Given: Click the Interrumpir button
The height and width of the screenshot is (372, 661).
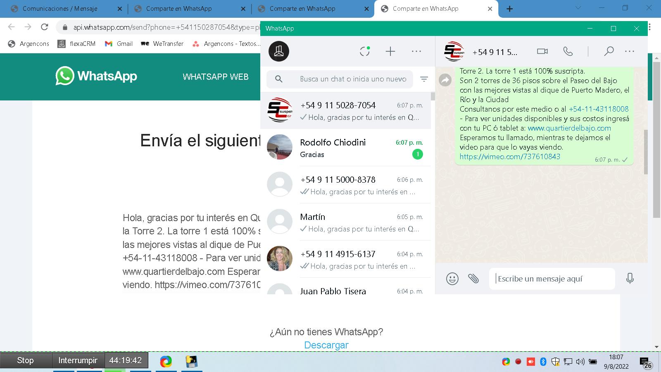Looking at the screenshot, I should (78, 360).
